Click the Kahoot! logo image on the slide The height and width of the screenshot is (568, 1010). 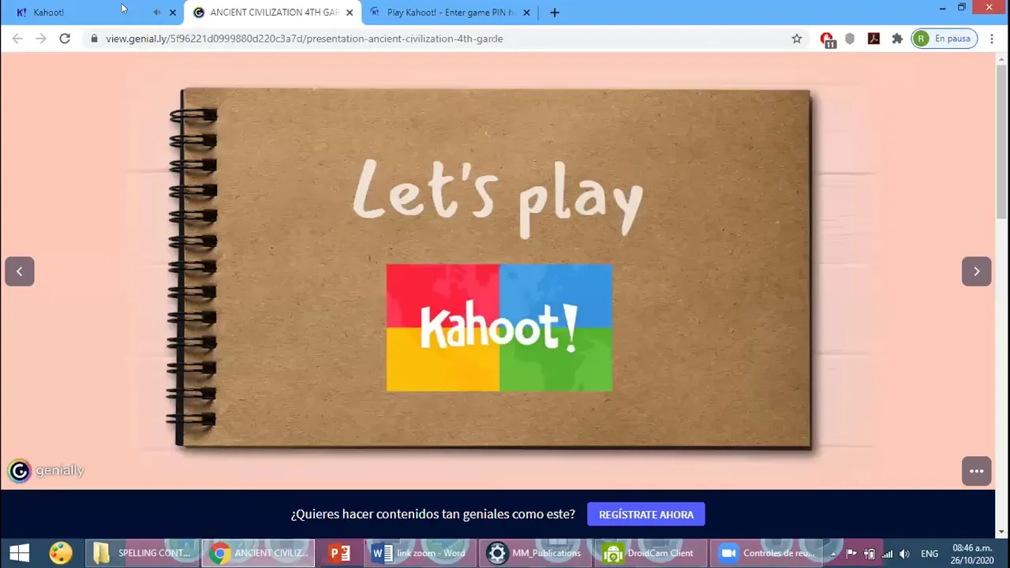[x=499, y=327]
